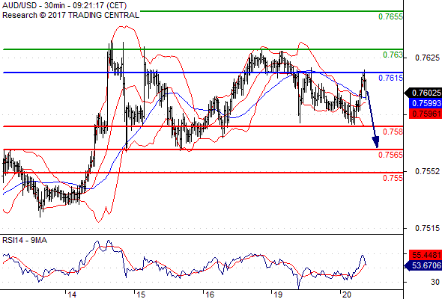Click date marker 14 on time axis

pyautogui.click(x=72, y=295)
